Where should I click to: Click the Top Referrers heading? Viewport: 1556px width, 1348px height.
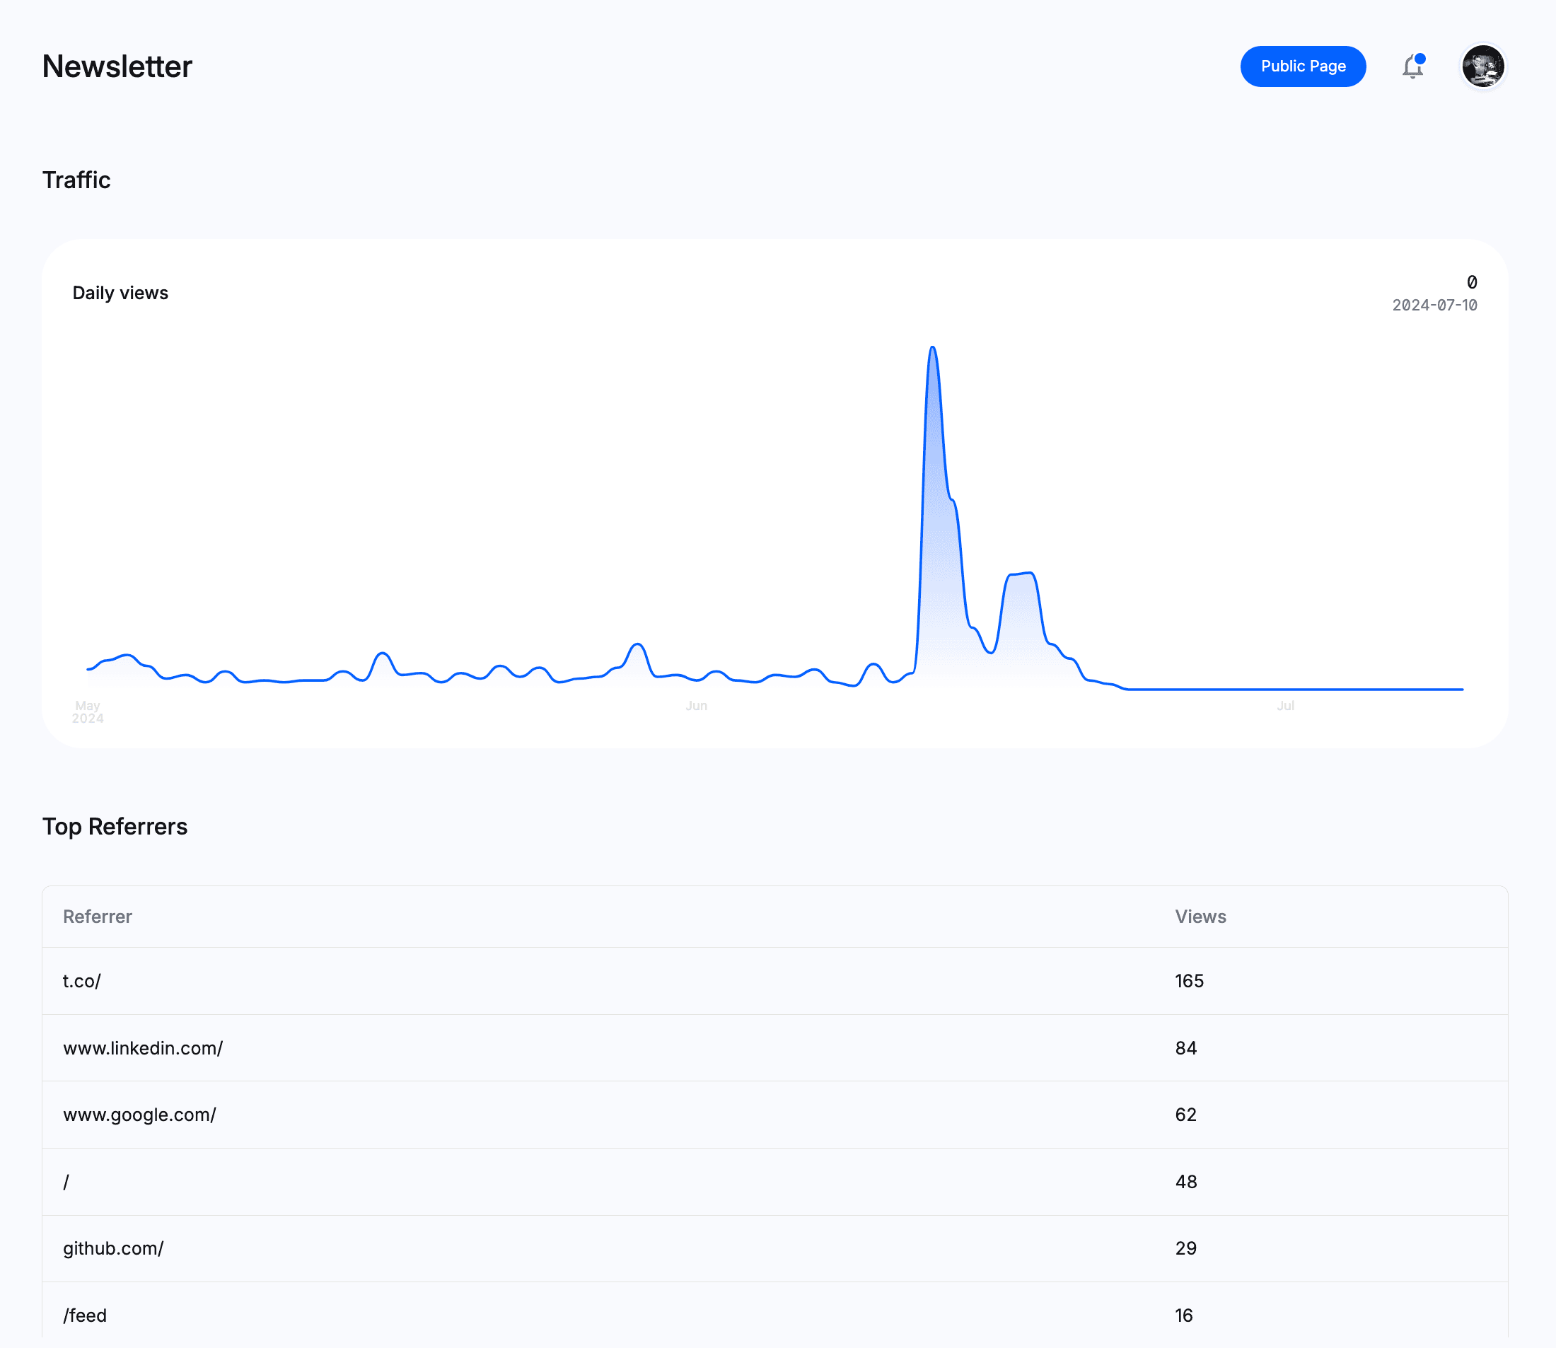pos(115,826)
